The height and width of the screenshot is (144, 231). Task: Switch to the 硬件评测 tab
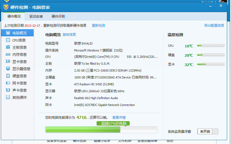point(58,16)
